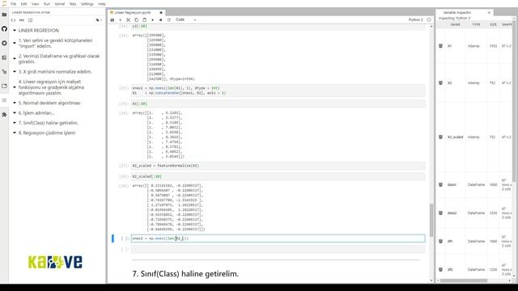Delete variable X2 with trash icon
Screen dimensions: 518x291
point(440,82)
